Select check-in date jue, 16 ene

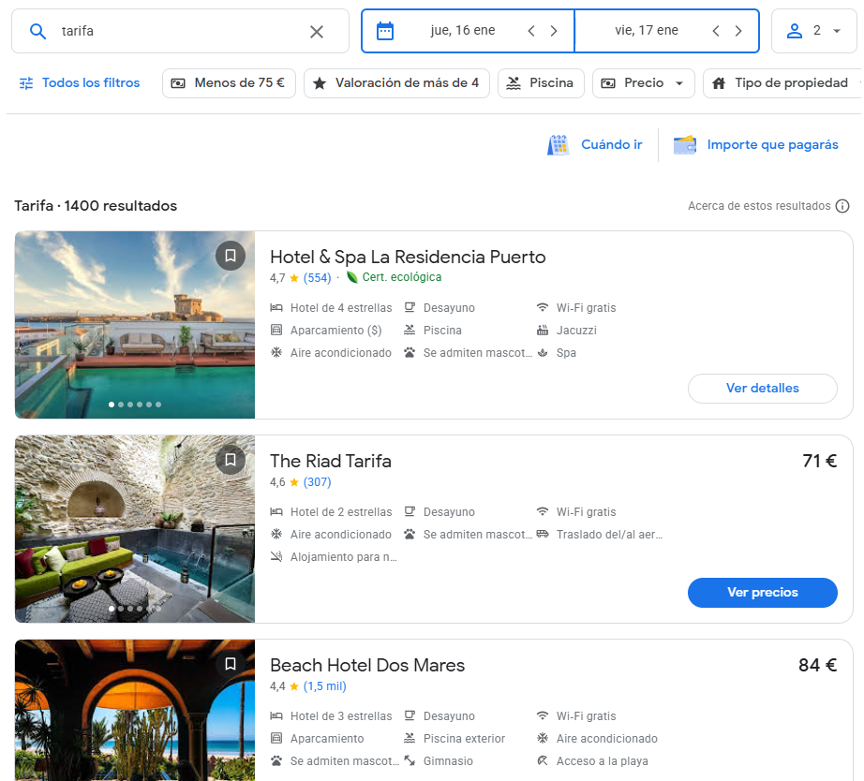point(463,30)
